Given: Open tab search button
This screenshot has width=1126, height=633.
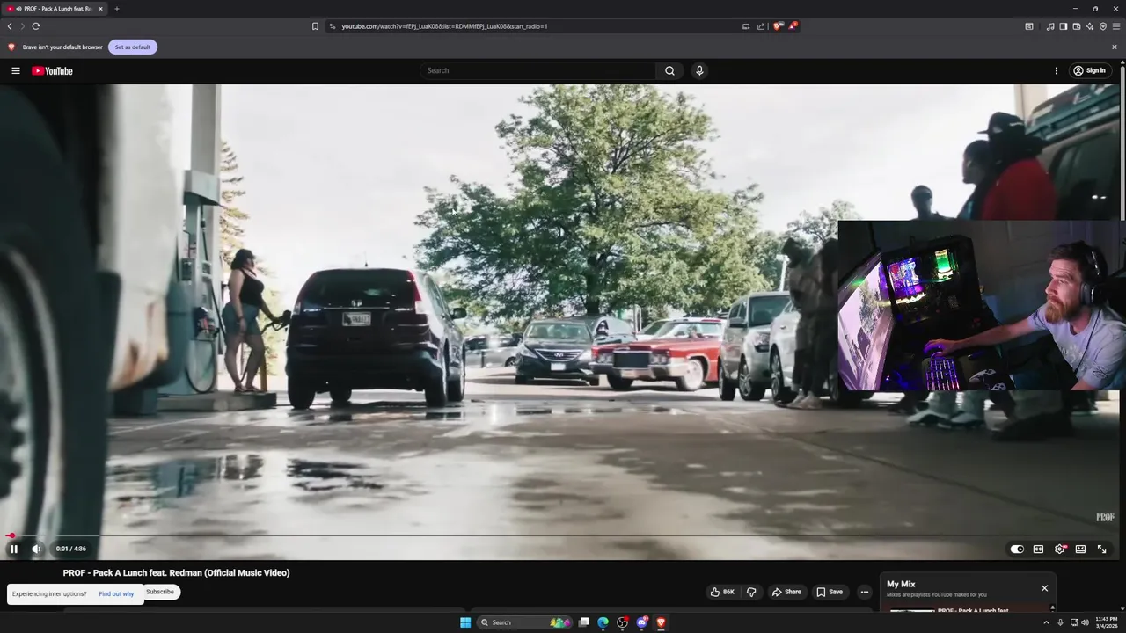Looking at the screenshot, I should pyautogui.click(x=1029, y=26).
